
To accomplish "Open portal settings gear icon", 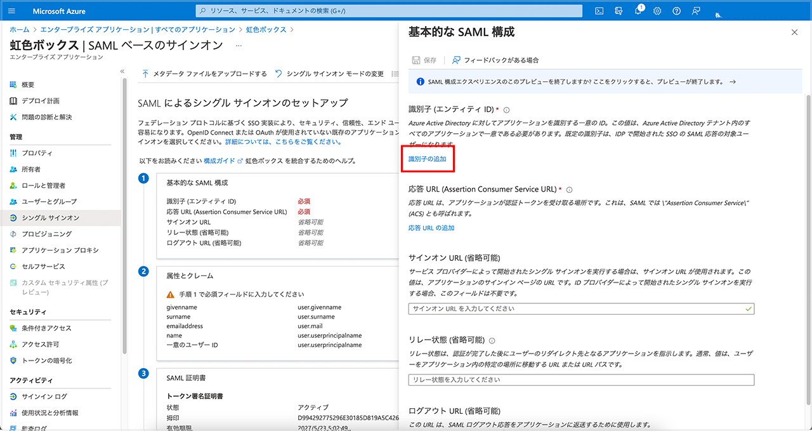I will click(x=658, y=11).
